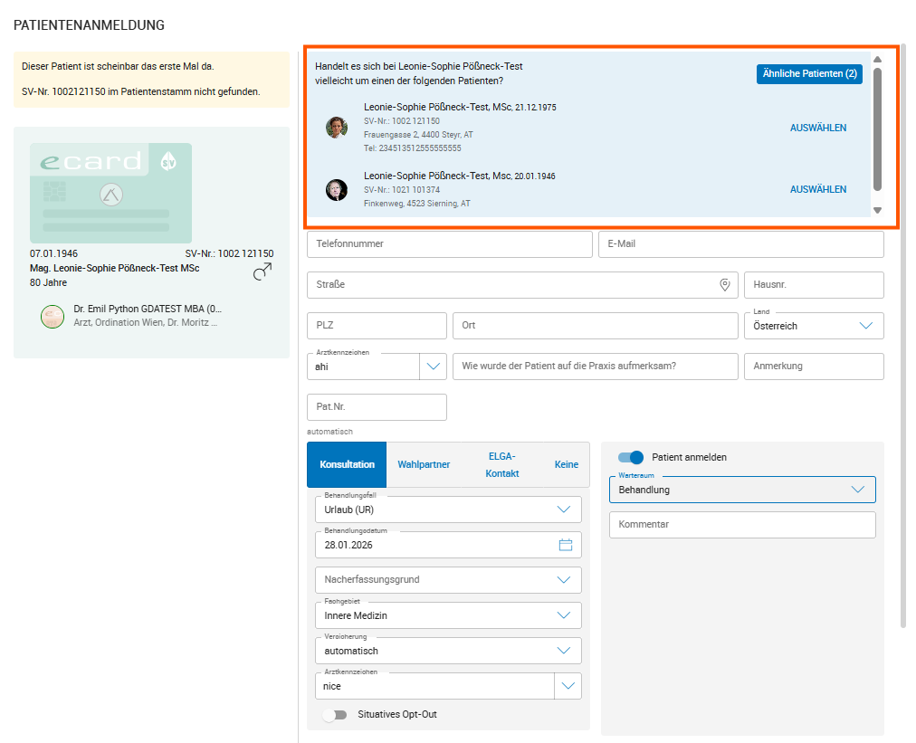Click the Telefonnummer input field

click(x=450, y=244)
